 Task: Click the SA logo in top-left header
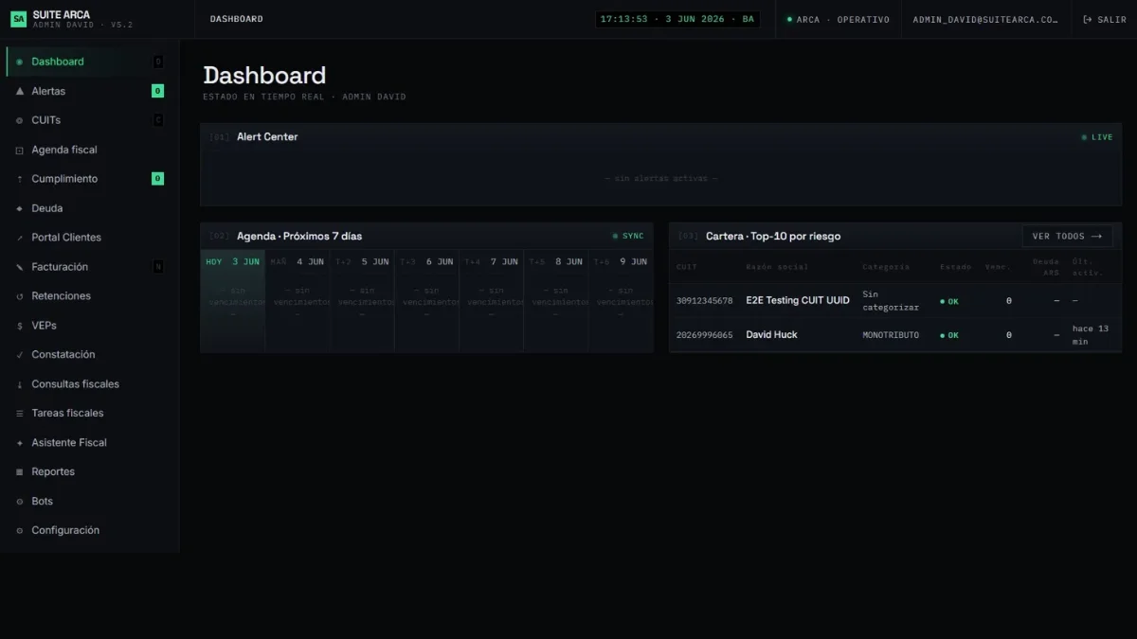pyautogui.click(x=18, y=19)
